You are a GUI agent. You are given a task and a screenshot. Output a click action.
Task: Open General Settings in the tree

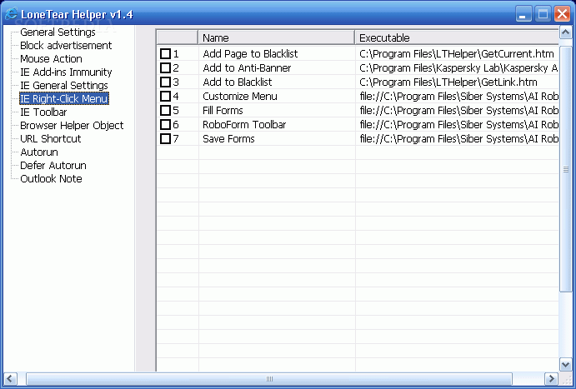[58, 32]
